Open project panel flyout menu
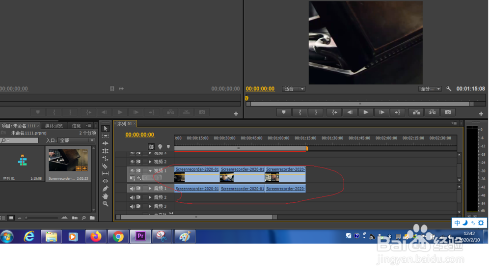Viewport: 491px width, 276px height. pos(88,125)
